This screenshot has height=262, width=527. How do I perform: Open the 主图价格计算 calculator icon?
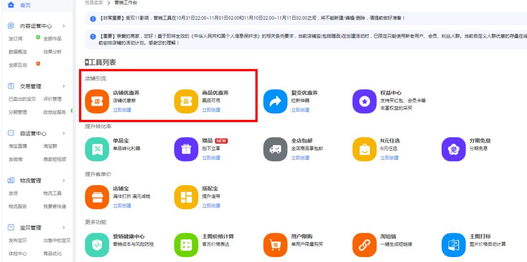[186, 245]
